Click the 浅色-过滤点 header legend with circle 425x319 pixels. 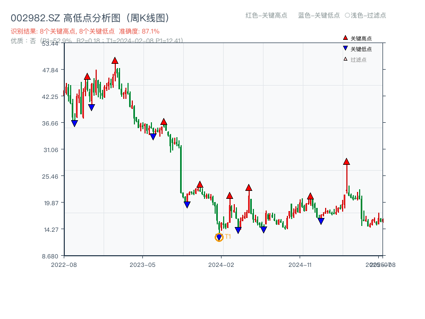tap(365, 15)
